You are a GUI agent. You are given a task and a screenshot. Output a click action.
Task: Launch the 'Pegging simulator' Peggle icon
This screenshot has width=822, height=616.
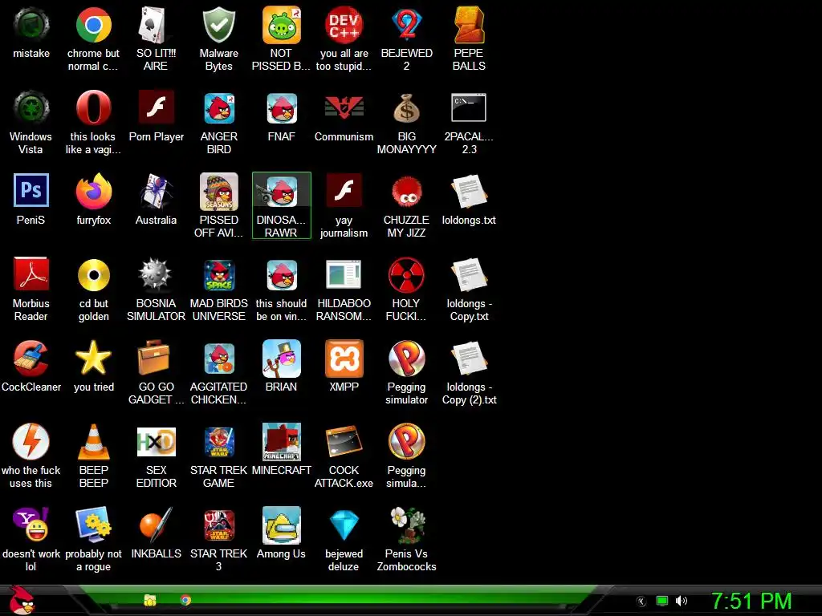click(x=406, y=359)
